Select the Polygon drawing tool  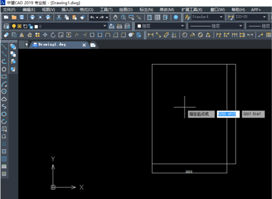[x=4, y=69]
